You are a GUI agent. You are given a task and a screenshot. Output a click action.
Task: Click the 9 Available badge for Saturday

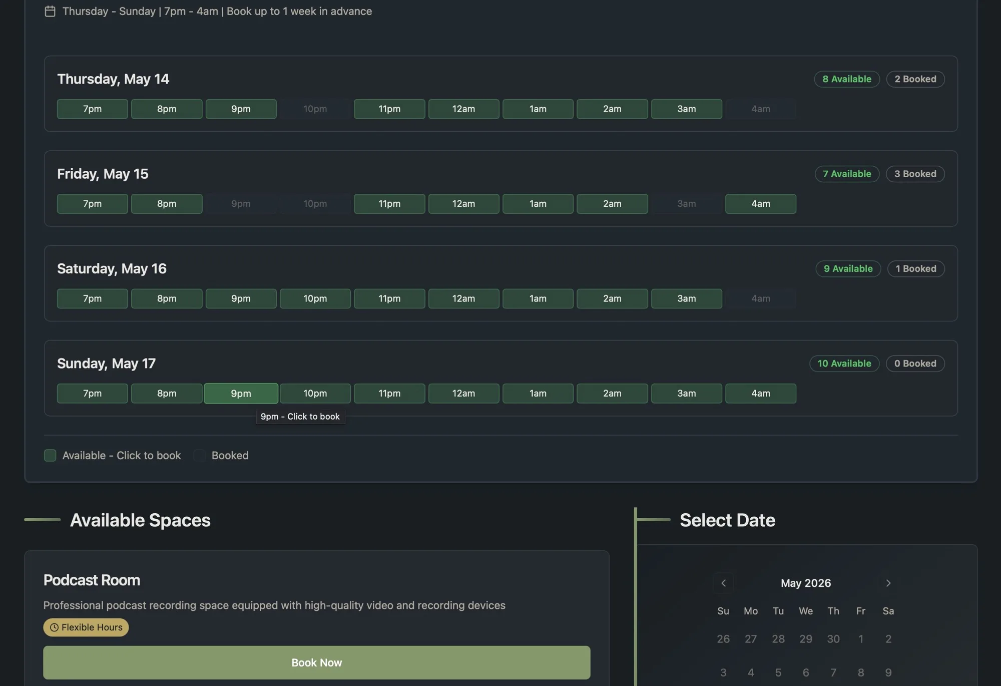tap(848, 269)
